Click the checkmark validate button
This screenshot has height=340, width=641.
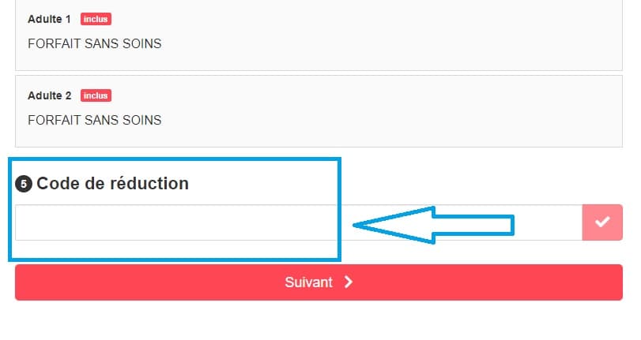click(x=602, y=222)
